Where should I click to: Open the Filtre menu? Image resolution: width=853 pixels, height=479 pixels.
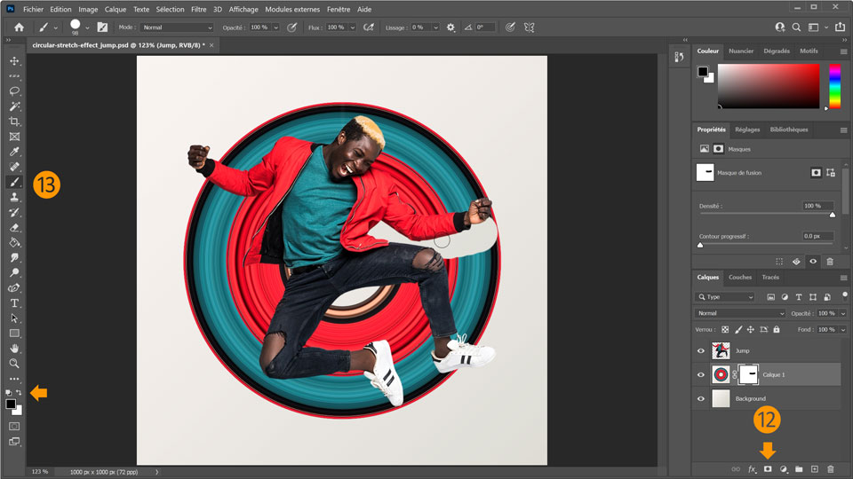click(198, 9)
